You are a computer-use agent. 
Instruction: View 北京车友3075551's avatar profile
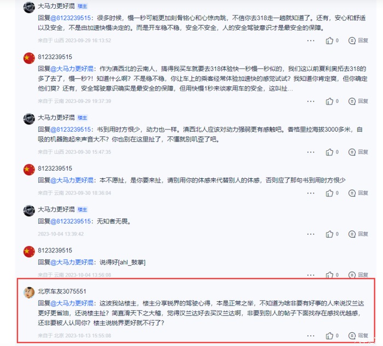29,292
